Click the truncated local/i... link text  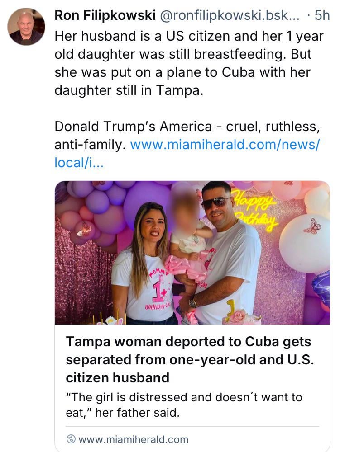coord(79,163)
